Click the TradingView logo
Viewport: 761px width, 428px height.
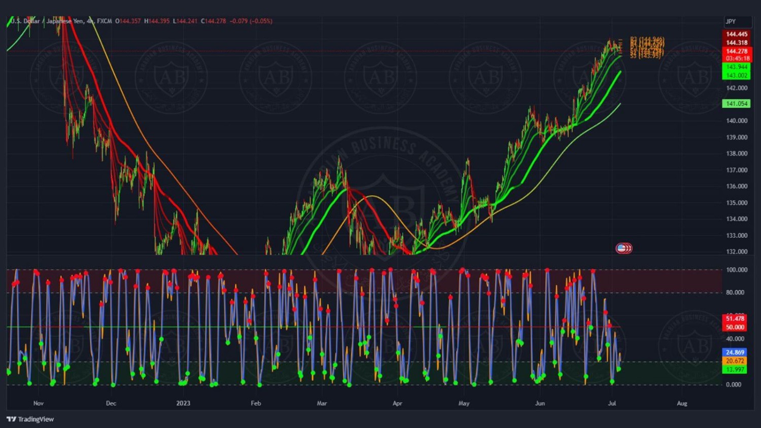point(30,419)
